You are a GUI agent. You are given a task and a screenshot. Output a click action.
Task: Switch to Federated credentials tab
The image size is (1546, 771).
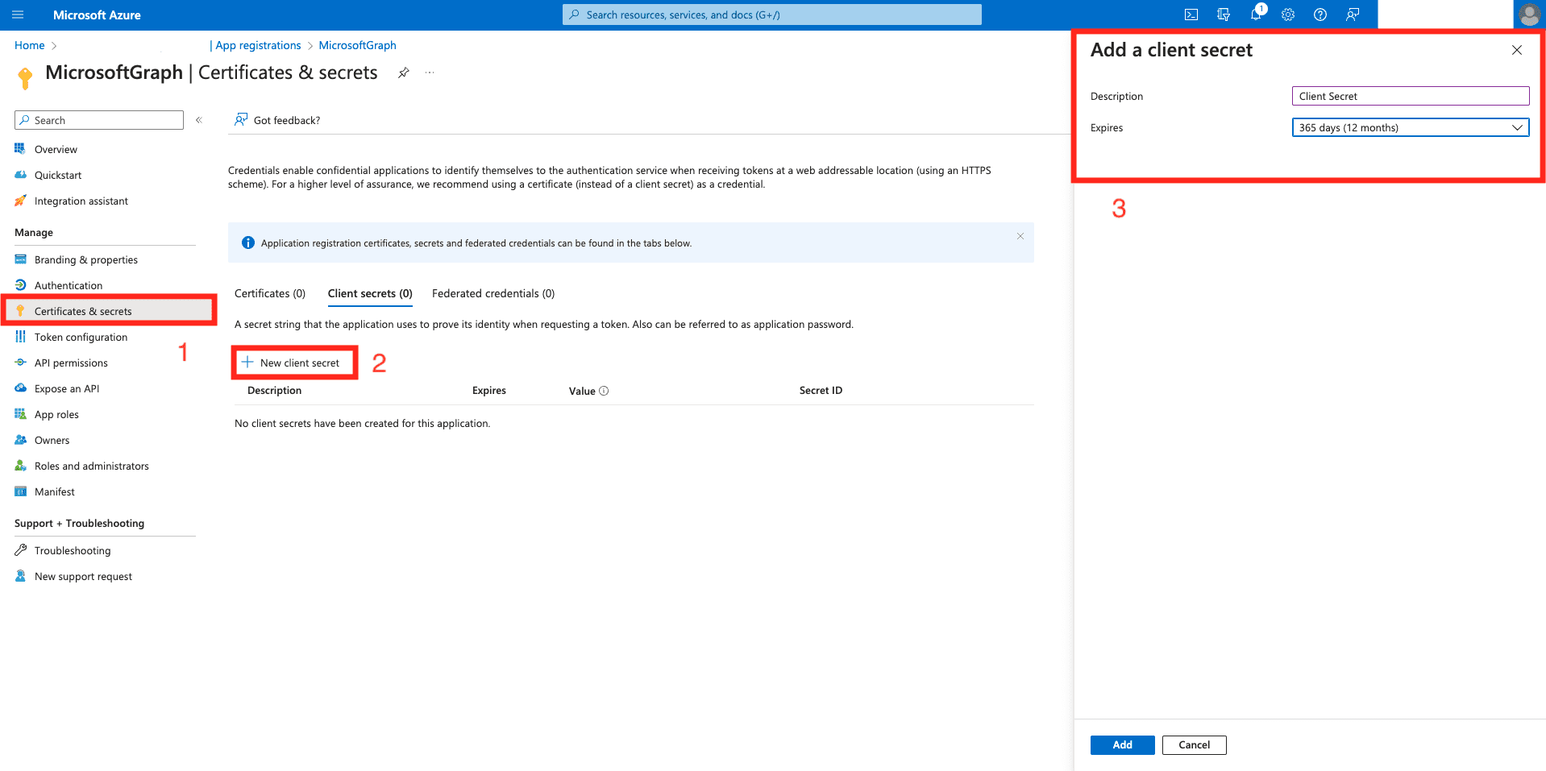(x=493, y=293)
